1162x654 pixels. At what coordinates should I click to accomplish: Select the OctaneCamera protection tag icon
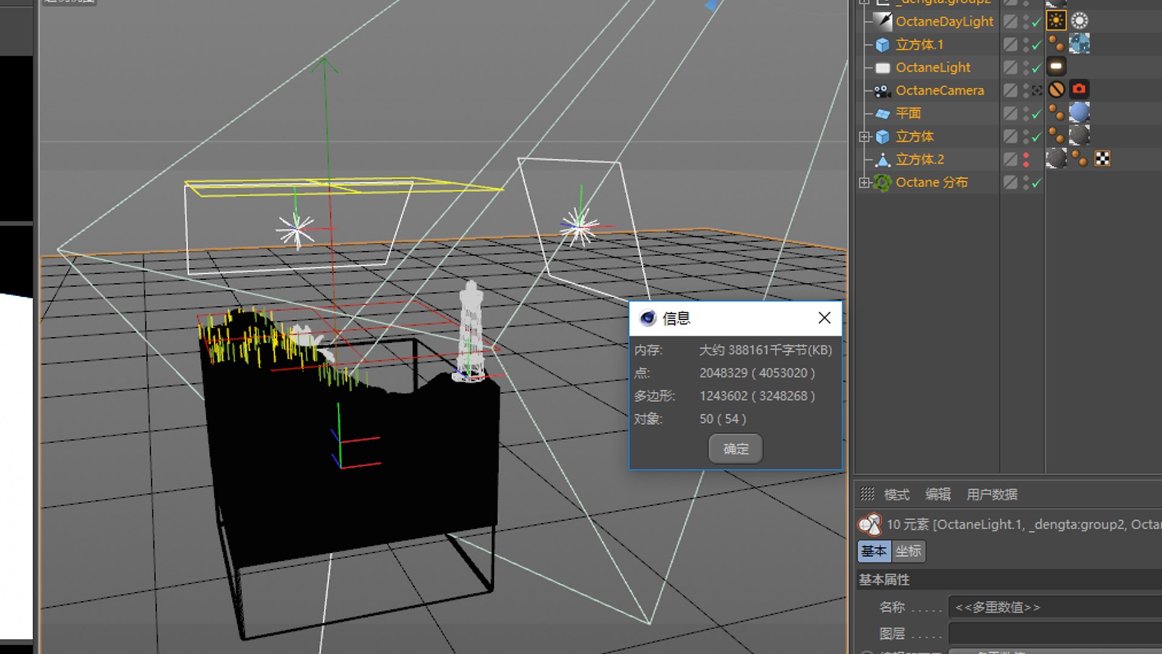coord(1056,90)
